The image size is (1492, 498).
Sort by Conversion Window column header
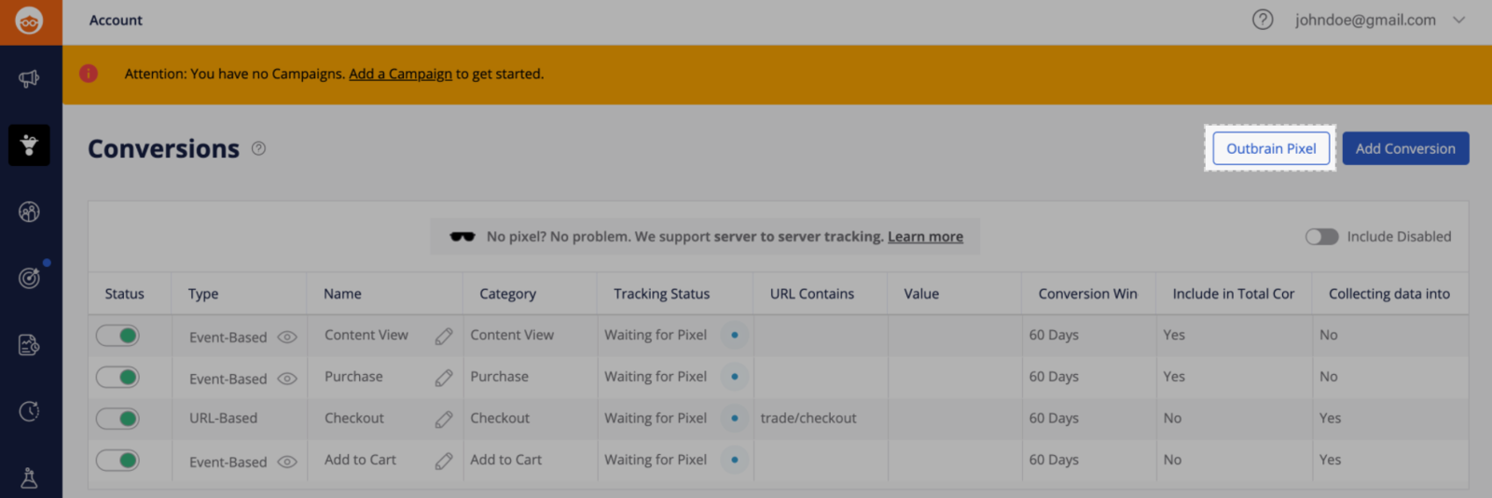[1087, 294]
